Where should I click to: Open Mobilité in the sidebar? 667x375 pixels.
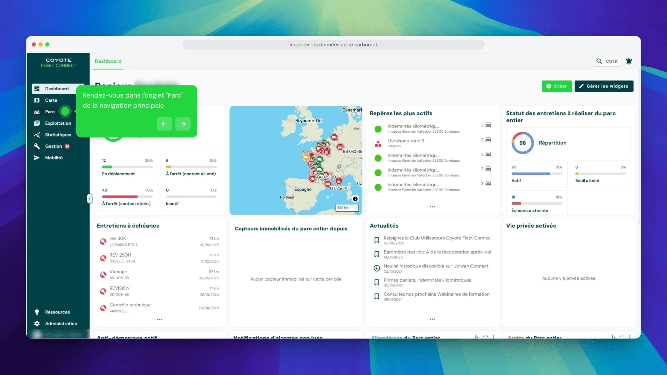[x=53, y=158]
